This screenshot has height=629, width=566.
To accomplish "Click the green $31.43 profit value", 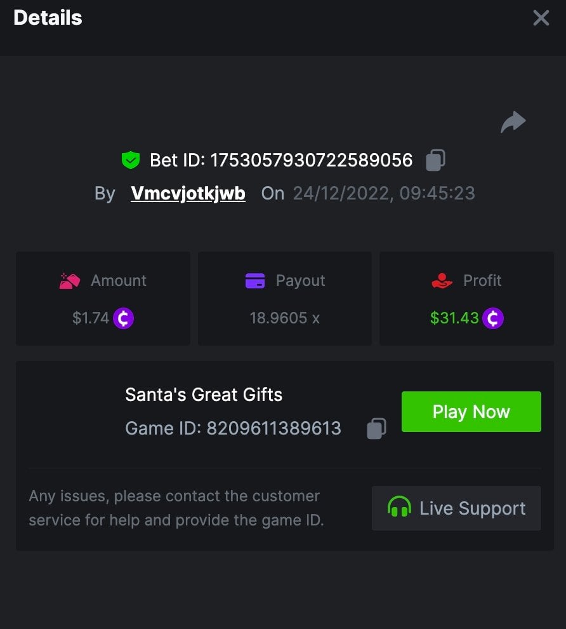I will 454,318.
